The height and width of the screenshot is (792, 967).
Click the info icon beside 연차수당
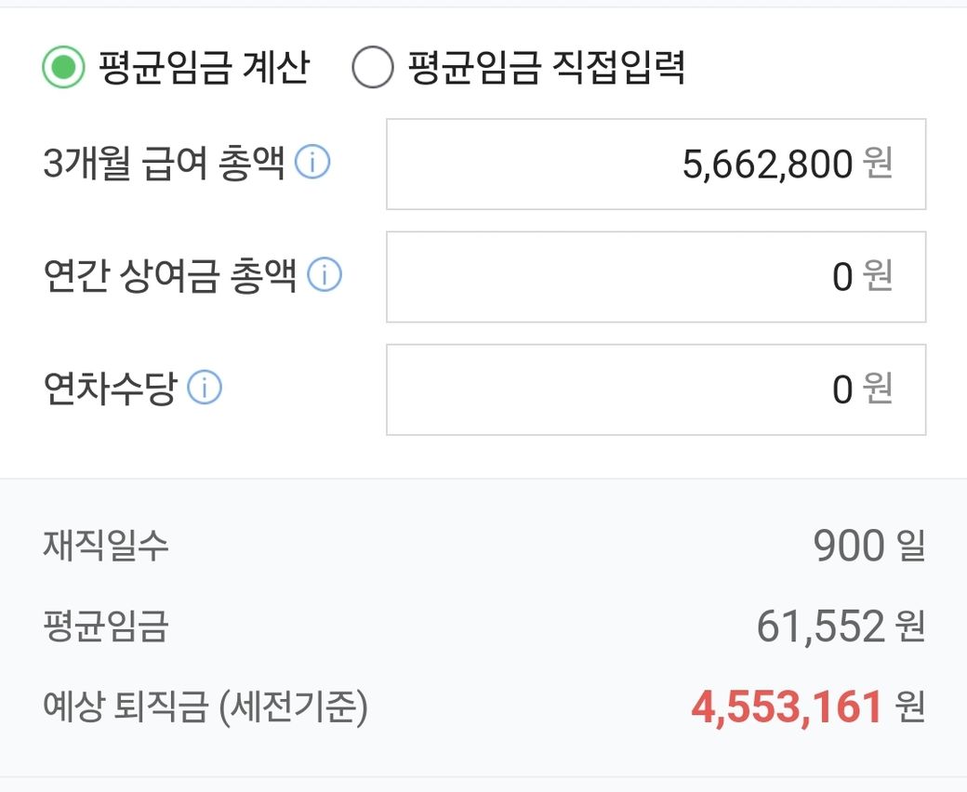coord(205,389)
